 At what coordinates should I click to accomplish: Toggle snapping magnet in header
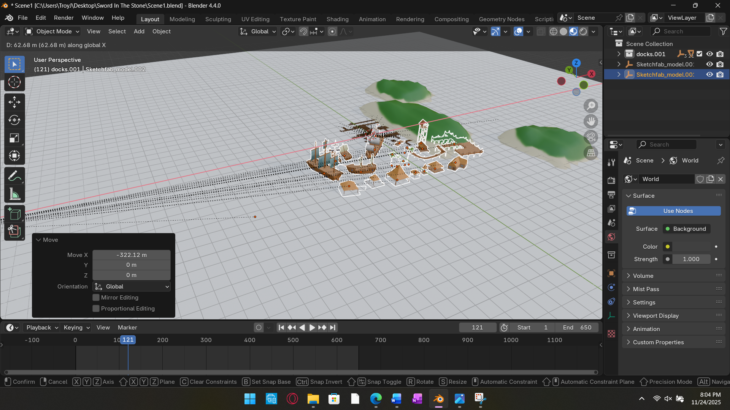[x=303, y=32]
